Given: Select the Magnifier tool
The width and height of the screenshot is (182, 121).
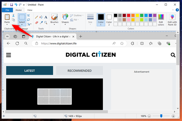Looking at the screenshot, I should 46,23.
